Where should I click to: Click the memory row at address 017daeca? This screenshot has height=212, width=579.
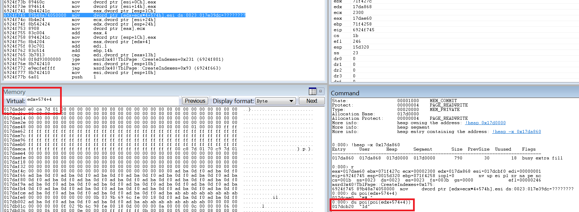tap(122, 149)
